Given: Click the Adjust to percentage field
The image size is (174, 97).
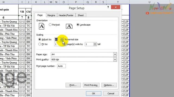Looking at the screenshot, I should coord(57,39).
